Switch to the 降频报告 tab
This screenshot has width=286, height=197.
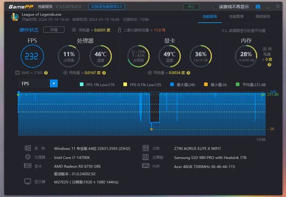(263, 17)
